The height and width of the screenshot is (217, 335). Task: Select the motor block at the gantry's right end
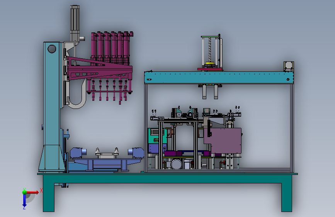tap(289, 66)
